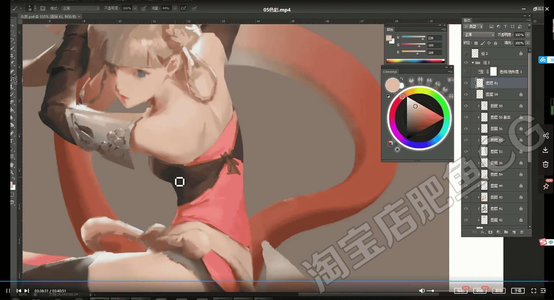Image resolution: width=554 pixels, height=300 pixels.
Task: Select the Coolorus panel tab
Action: (x=390, y=72)
